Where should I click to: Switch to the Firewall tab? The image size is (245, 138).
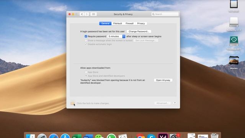129,23
